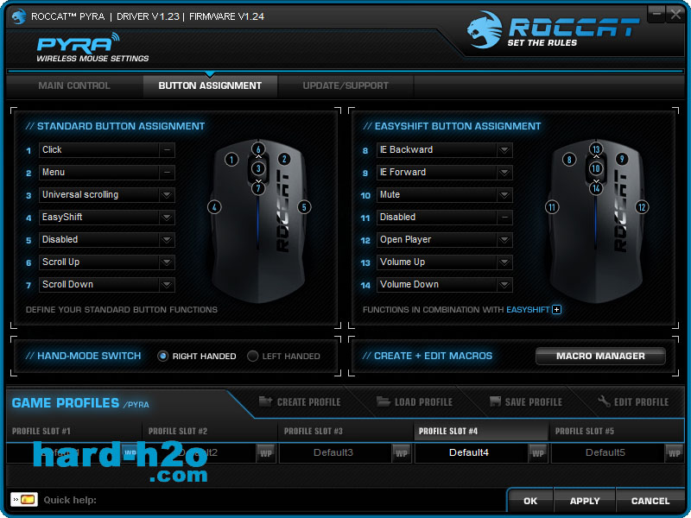Select Right Handed mode
This screenshot has width=691, height=518.
(162, 356)
